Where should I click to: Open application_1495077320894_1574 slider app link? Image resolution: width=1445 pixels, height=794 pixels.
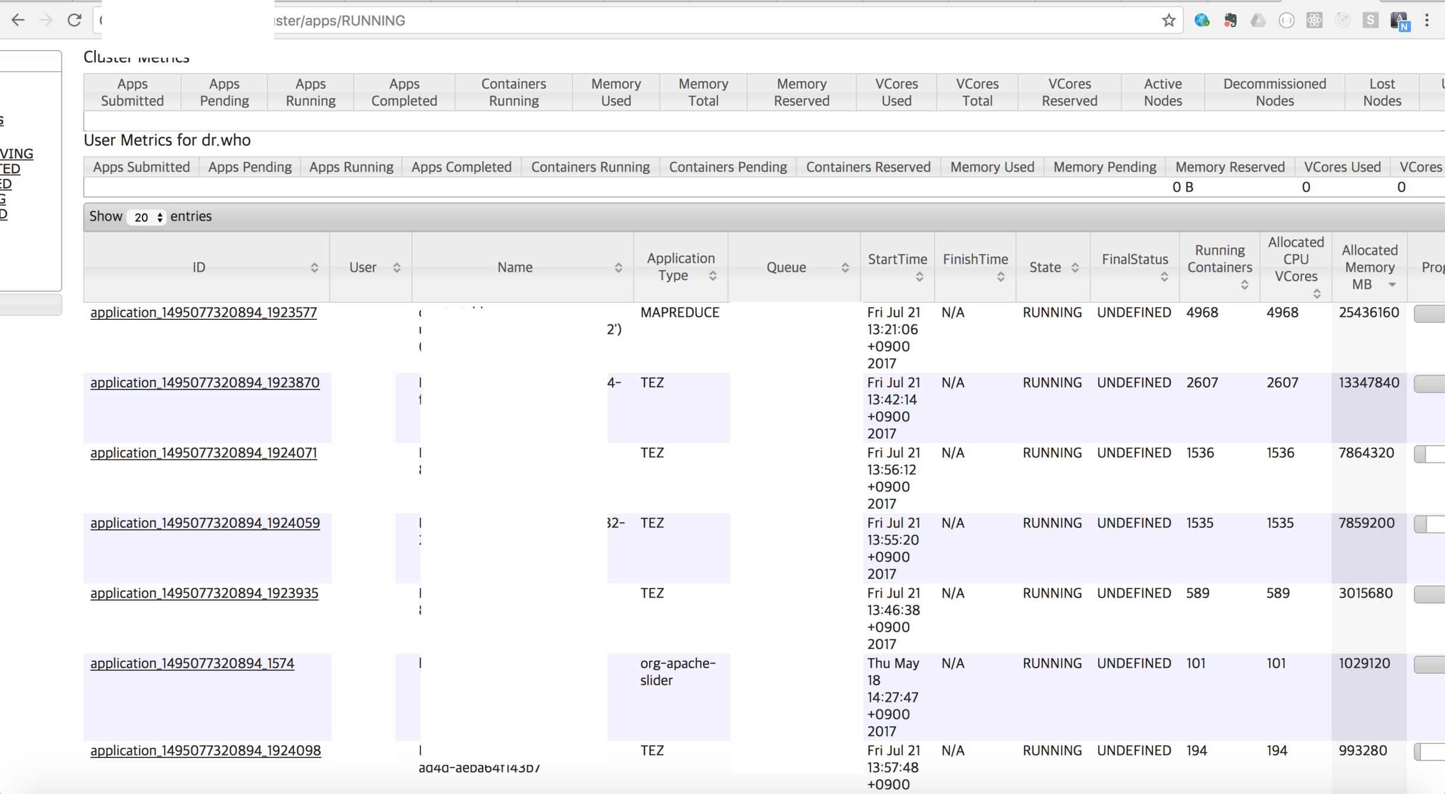(x=192, y=663)
